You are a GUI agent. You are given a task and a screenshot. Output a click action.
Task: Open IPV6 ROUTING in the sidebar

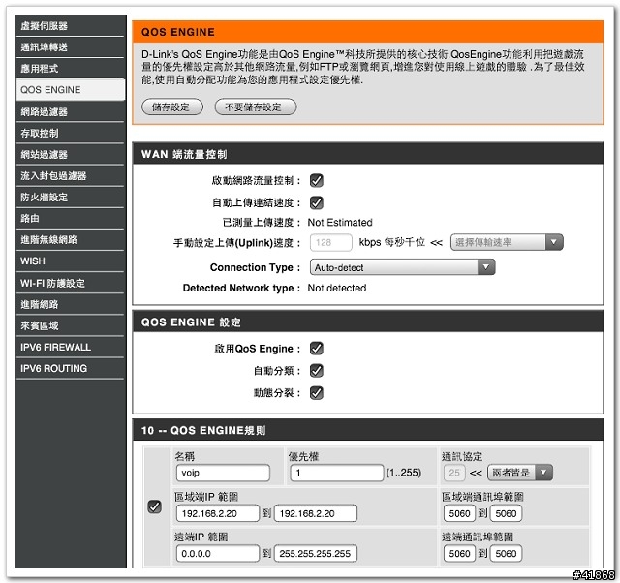[70, 368]
